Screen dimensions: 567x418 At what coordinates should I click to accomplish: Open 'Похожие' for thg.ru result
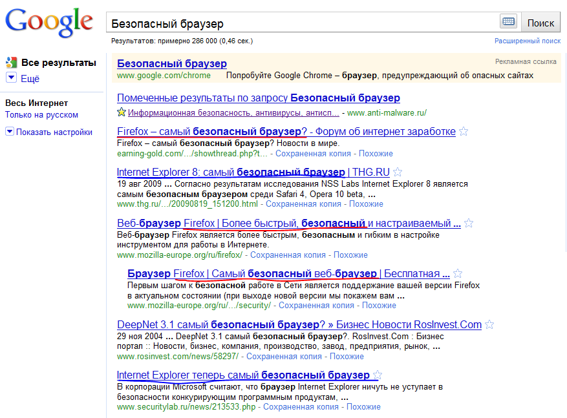(x=366, y=204)
